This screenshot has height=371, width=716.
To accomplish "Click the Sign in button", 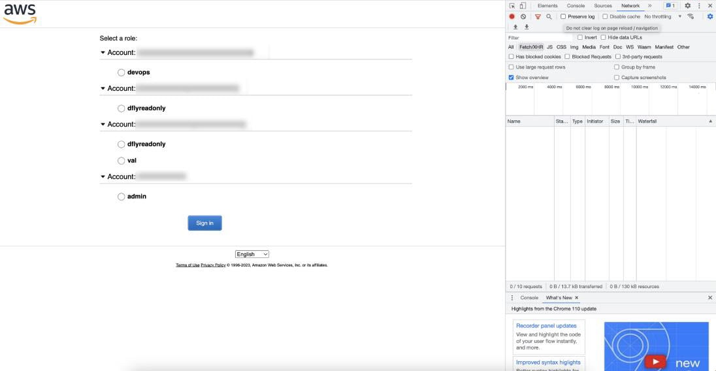I will coord(204,223).
